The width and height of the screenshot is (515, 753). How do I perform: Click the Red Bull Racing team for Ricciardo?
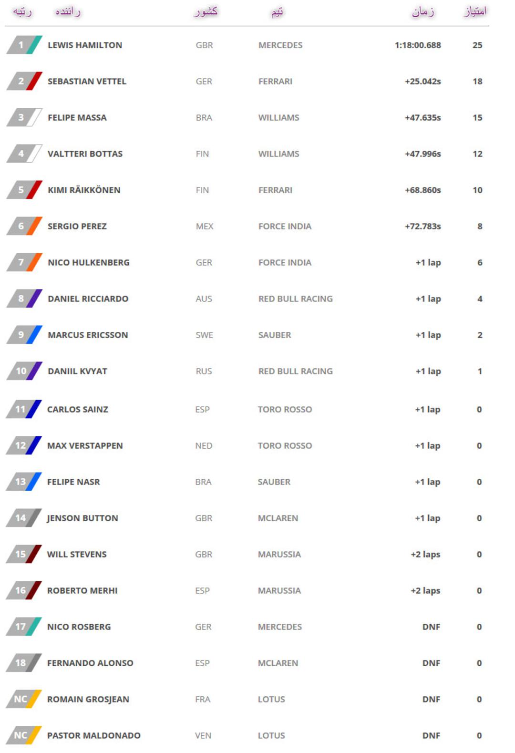tap(296, 299)
